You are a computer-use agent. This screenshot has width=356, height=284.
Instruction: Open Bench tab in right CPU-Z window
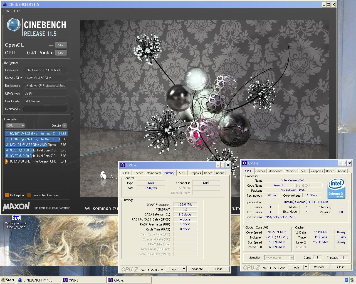click(330, 171)
